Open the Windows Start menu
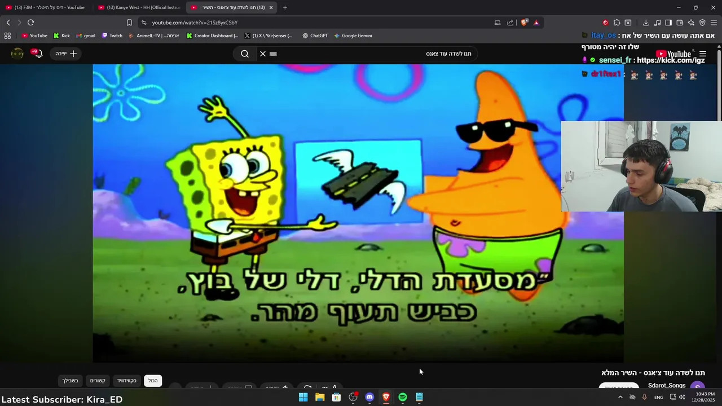The image size is (722, 406). [303, 397]
